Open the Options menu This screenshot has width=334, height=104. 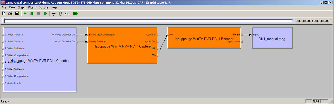coord(44,7)
